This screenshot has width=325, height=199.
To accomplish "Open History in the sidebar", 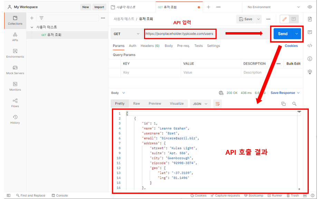I will point(15,120).
